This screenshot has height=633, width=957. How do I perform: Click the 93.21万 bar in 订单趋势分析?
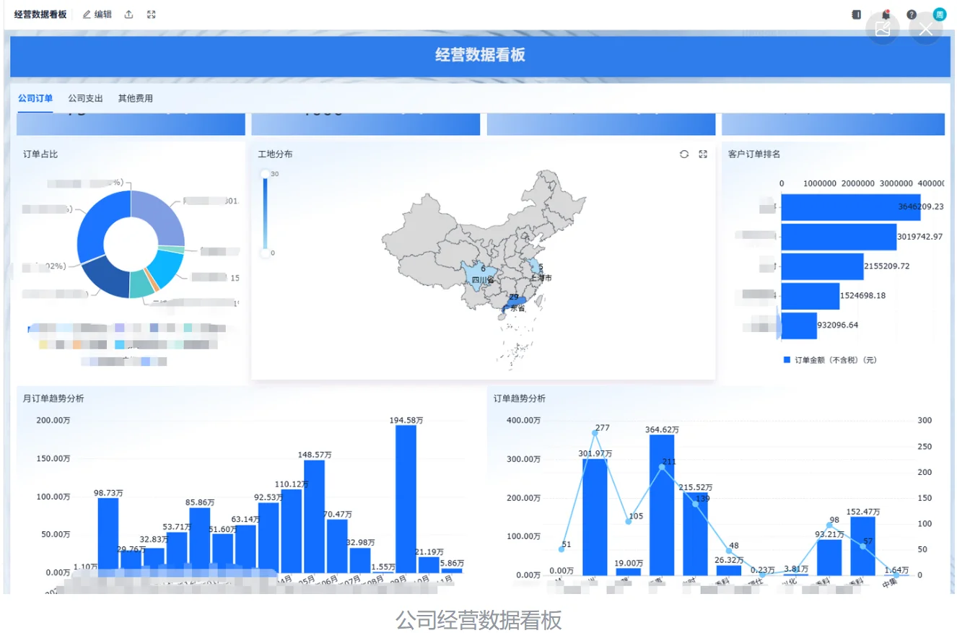click(829, 557)
